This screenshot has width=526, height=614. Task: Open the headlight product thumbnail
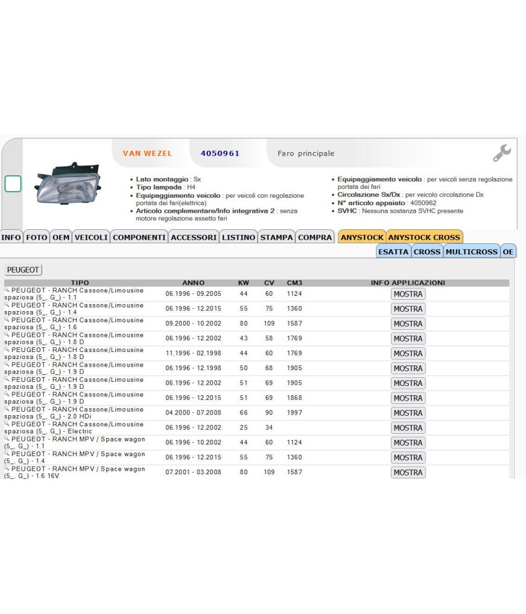pyautogui.click(x=68, y=184)
